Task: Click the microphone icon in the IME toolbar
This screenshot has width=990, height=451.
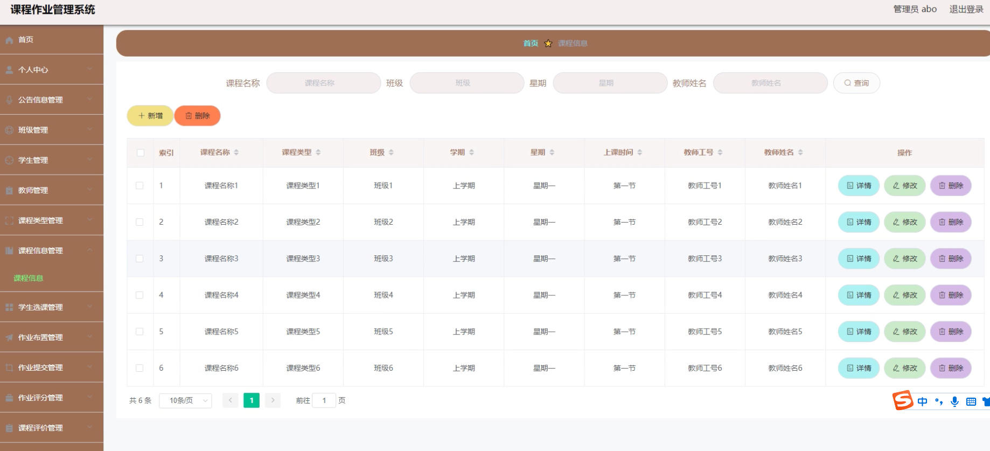Action: click(954, 401)
